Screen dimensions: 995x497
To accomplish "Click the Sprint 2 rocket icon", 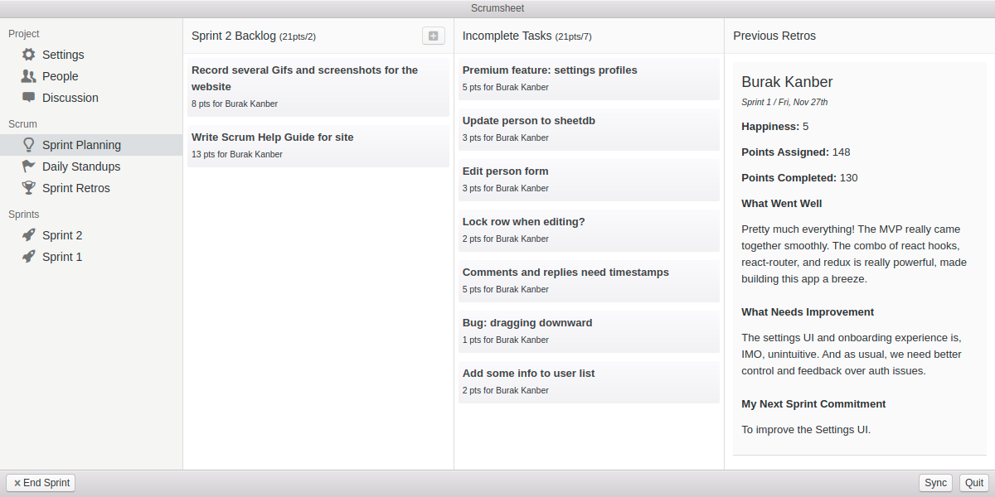I will [x=27, y=234].
